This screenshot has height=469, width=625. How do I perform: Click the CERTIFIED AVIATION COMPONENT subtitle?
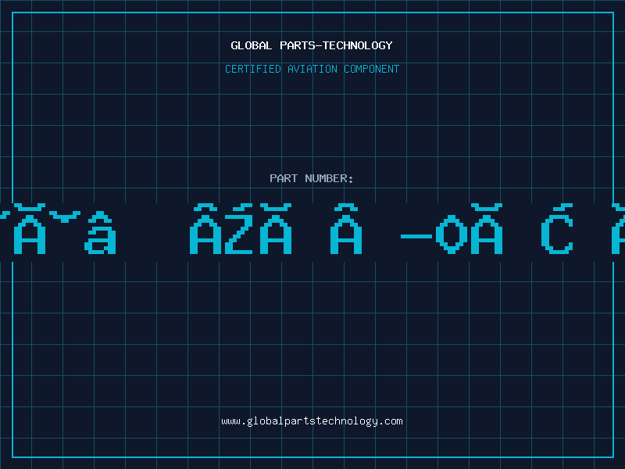(x=312, y=69)
